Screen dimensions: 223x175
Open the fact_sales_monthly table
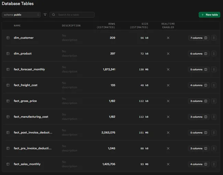pyautogui.click(x=27, y=164)
